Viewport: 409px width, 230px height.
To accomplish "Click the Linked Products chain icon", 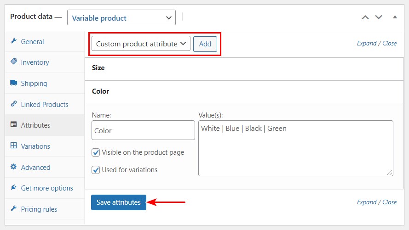I will point(13,104).
